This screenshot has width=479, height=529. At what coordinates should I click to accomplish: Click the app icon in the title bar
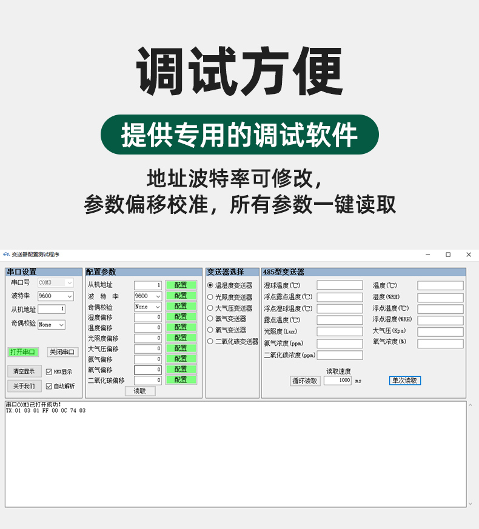[x=7, y=255]
